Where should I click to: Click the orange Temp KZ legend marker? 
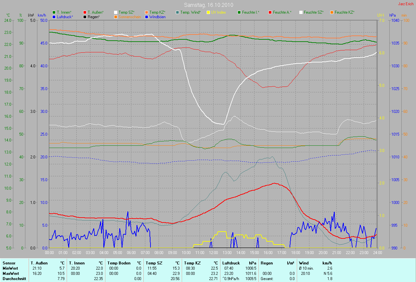(147, 12)
